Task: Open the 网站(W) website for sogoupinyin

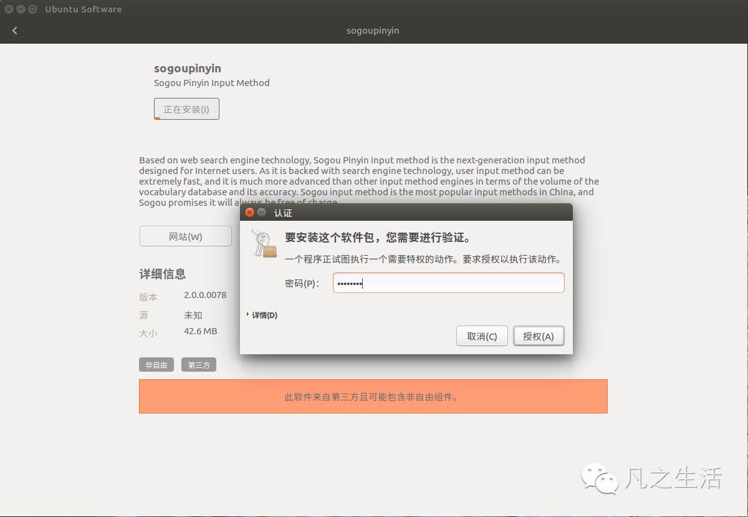Action: coord(185,236)
